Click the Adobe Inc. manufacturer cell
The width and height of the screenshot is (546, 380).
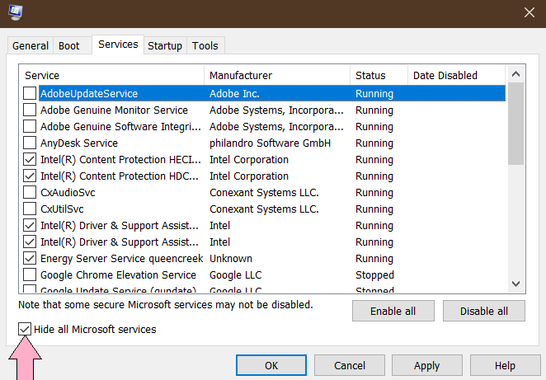click(234, 94)
